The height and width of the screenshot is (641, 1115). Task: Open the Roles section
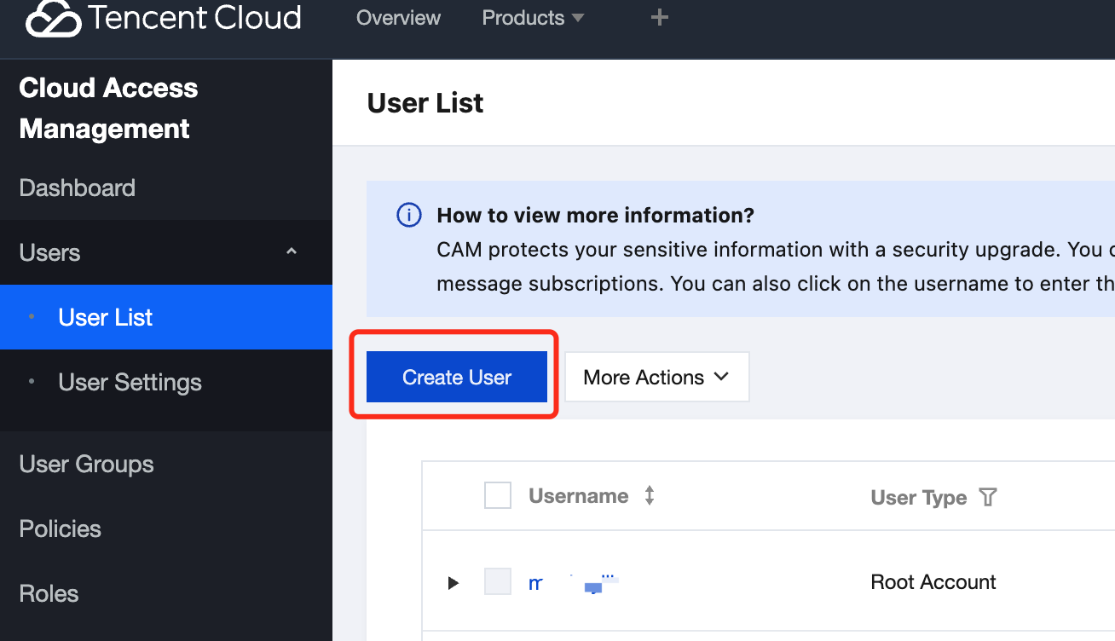tap(49, 594)
